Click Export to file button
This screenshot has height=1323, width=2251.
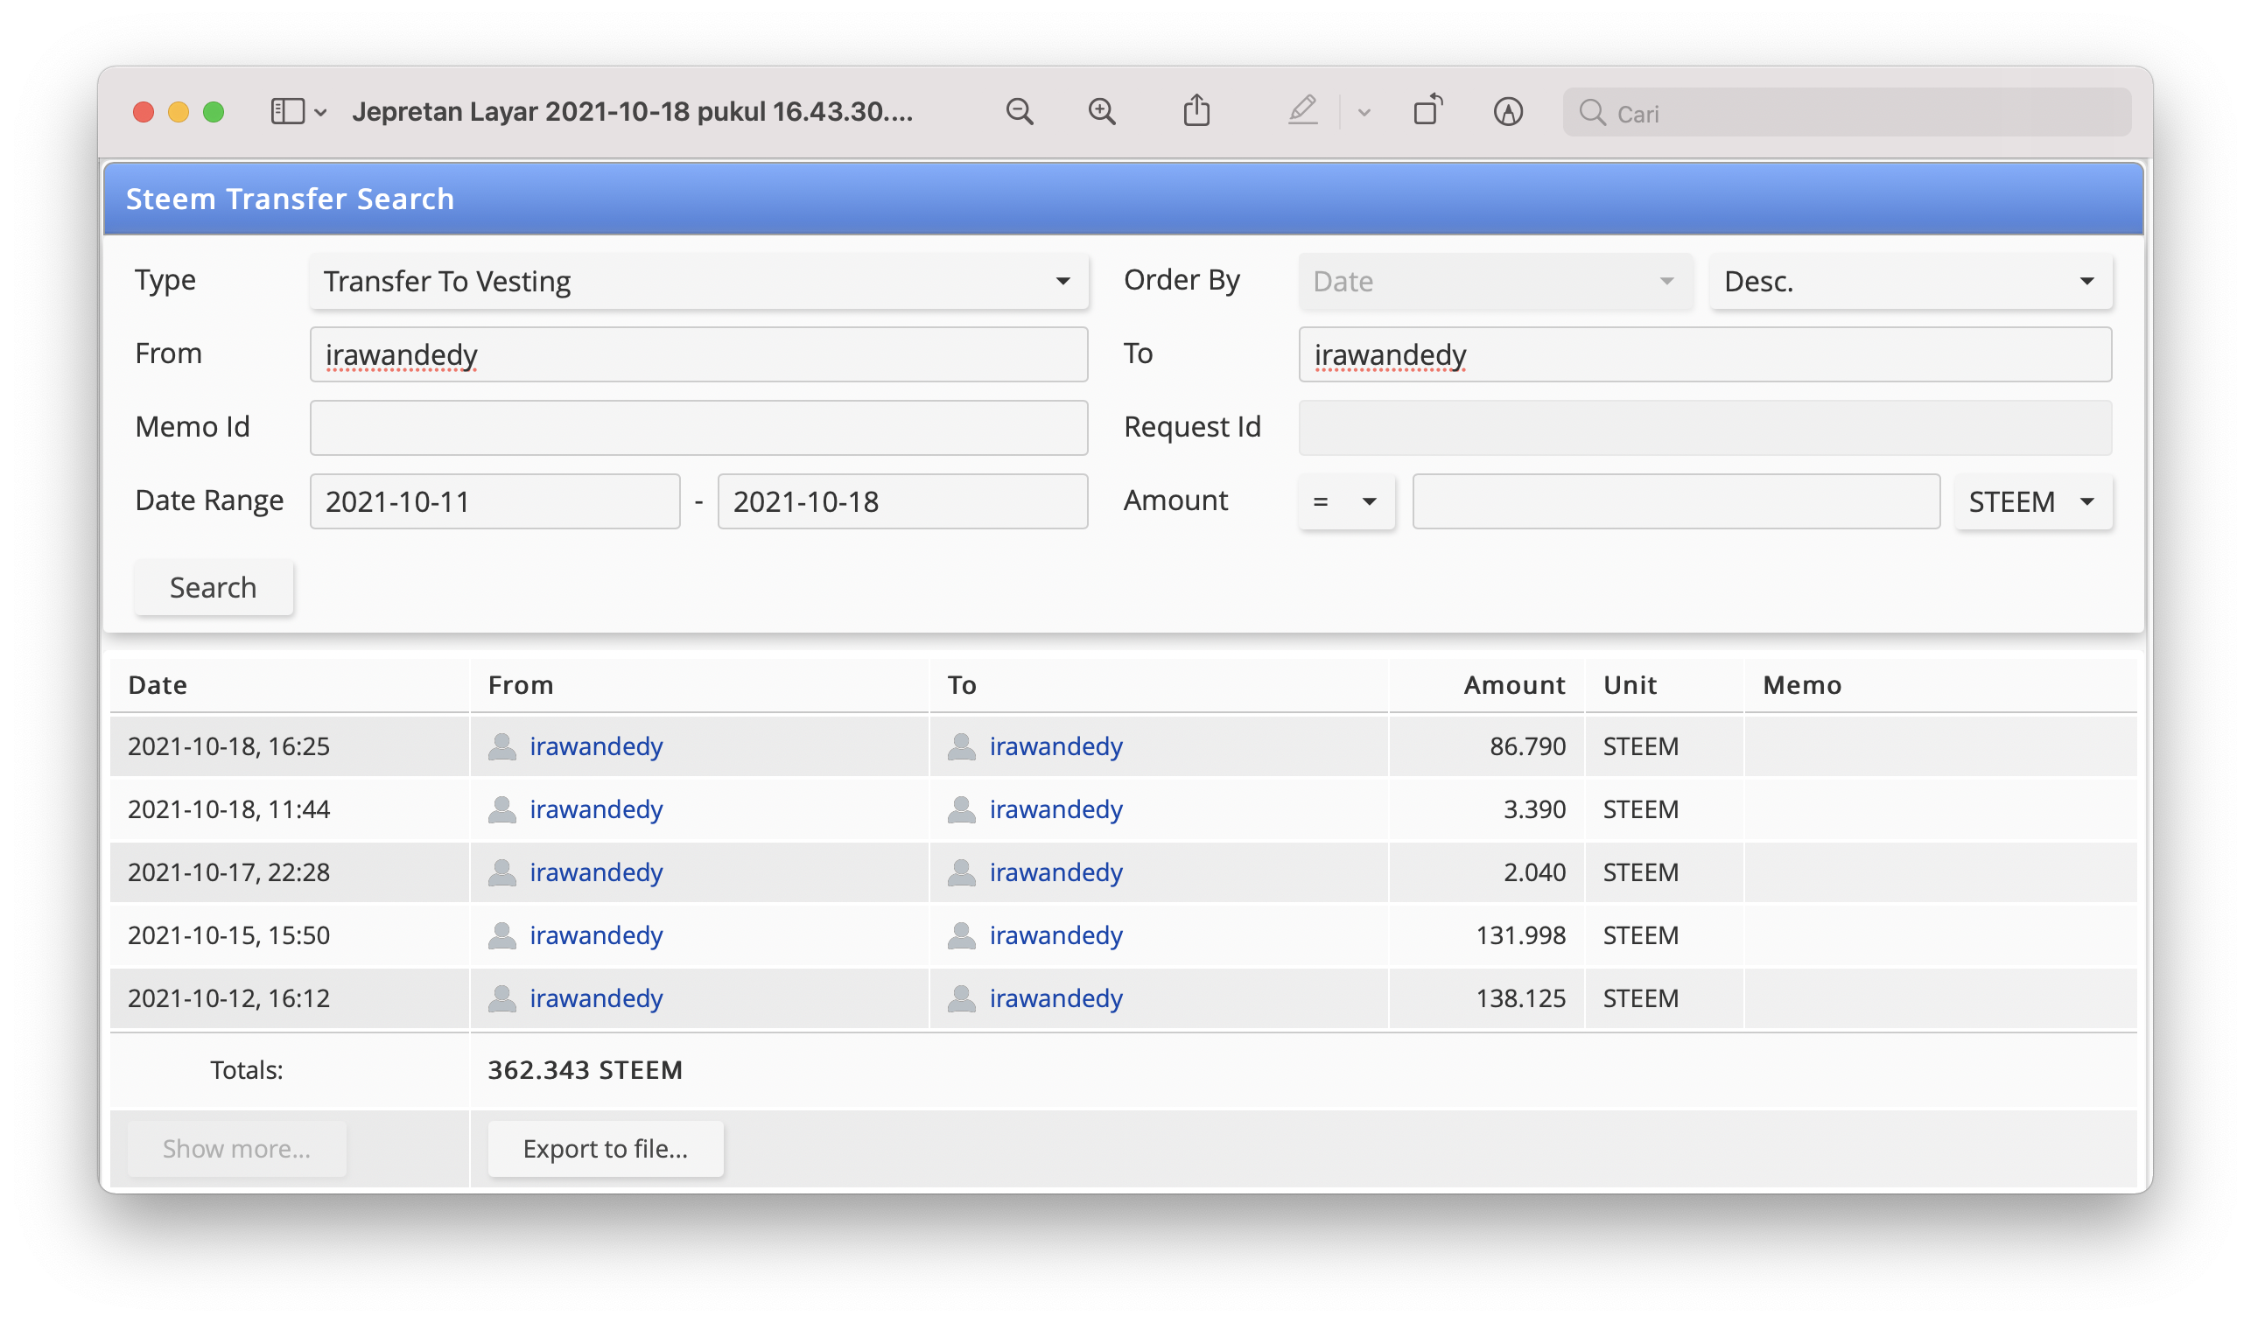606,1148
